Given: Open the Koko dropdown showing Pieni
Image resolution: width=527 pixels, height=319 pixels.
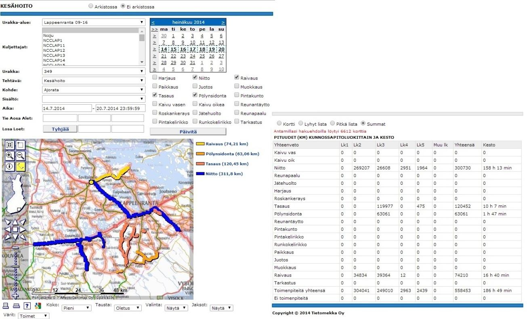Looking at the screenshot, I should 77,308.
